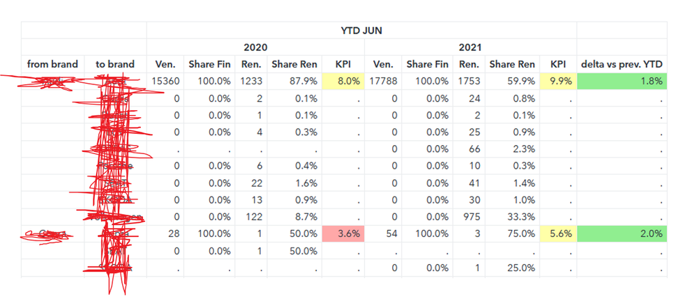697x297 pixels.
Task: Click the "to brand" column header
Action: [115, 65]
